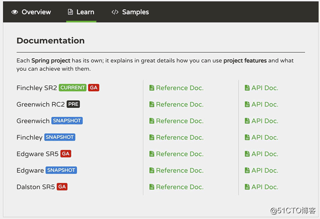Click the document icon beside Learn
320x219 pixels.
coord(70,12)
